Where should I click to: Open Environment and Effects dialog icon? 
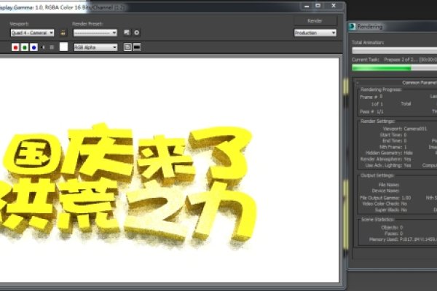point(137,33)
